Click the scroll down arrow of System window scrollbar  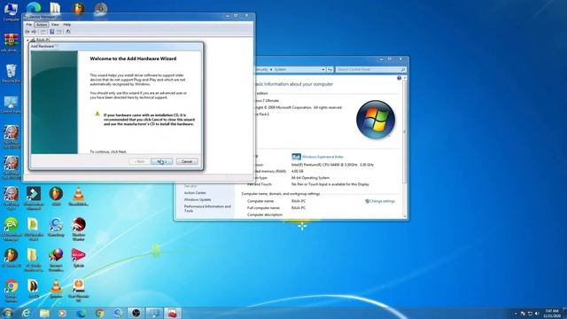coord(405,216)
